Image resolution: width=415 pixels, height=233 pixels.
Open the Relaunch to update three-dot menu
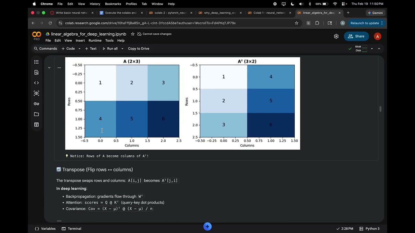click(382, 23)
